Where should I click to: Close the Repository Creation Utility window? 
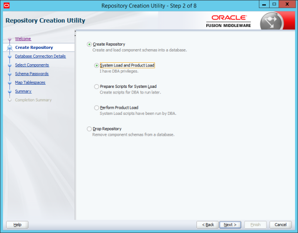click(287, 4)
